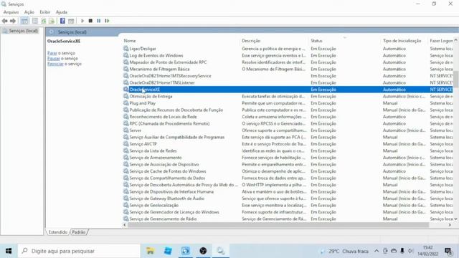Click the Pausar o serviço link
Image resolution: width=459 pixels, height=258 pixels.
click(x=54, y=58)
